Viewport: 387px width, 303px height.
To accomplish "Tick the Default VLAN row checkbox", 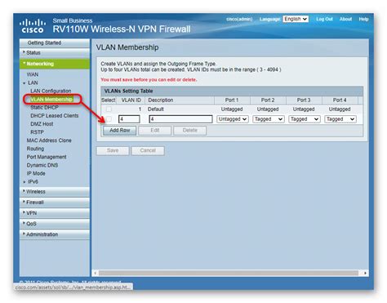I will 109,109.
